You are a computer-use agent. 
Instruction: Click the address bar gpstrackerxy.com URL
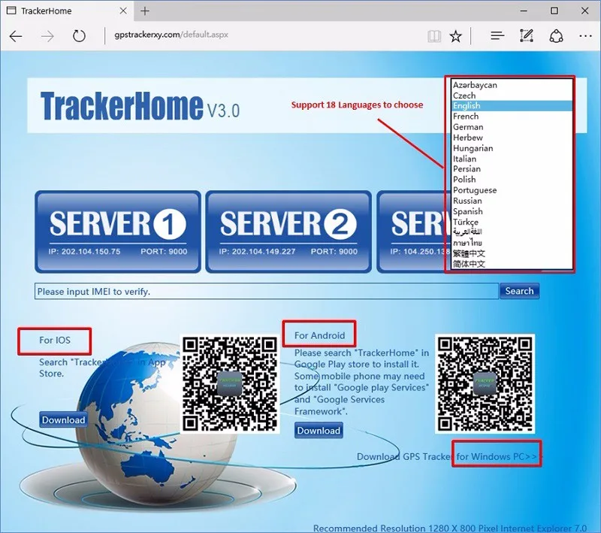(171, 35)
